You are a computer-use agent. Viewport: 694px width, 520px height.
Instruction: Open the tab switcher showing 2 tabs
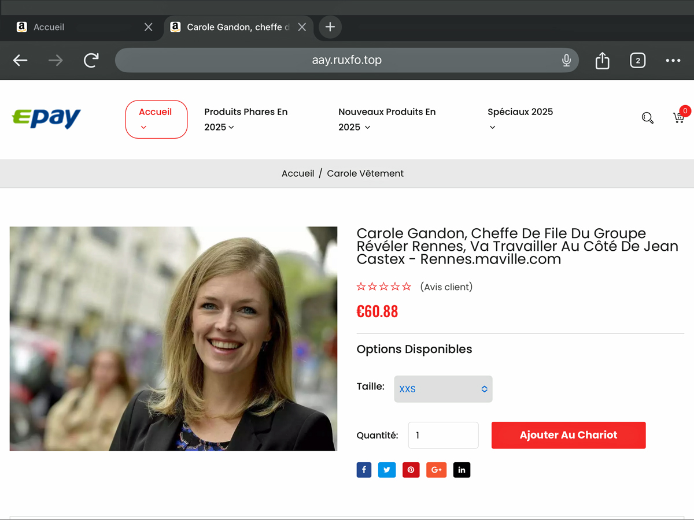pos(637,60)
